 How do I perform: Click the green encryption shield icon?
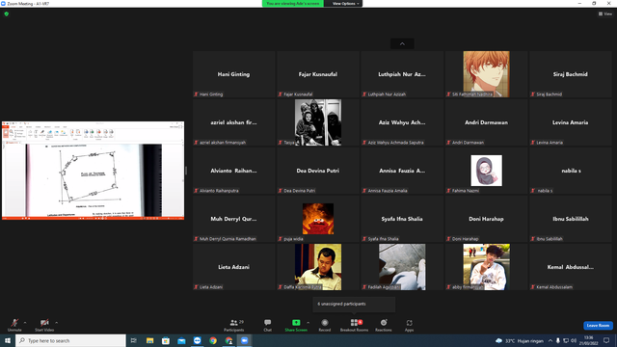pyautogui.click(x=7, y=13)
